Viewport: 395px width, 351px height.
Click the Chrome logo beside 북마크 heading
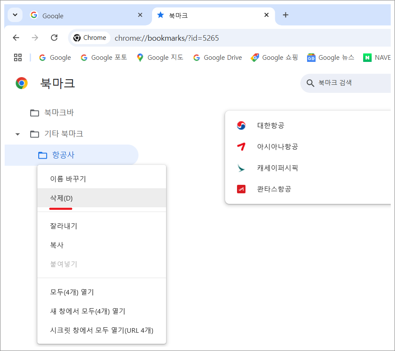click(x=22, y=83)
